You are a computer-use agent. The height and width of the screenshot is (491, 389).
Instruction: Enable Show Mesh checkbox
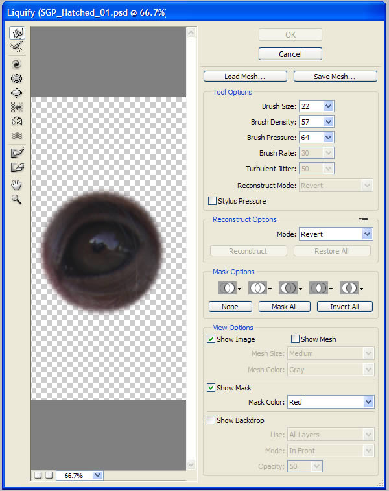(x=295, y=339)
